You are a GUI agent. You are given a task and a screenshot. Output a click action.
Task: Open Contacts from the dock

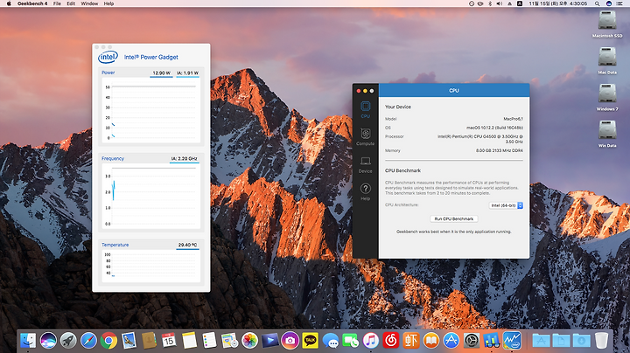(x=149, y=341)
